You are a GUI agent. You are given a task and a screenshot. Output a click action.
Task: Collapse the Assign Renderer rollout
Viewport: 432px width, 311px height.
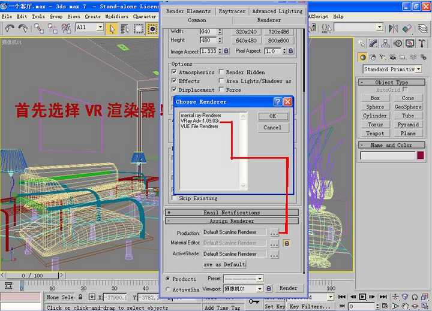tap(232, 221)
